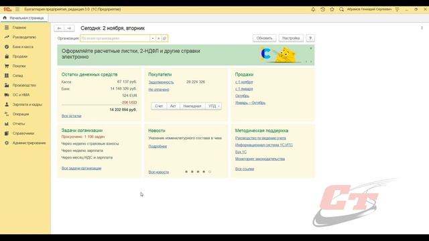Open favorites star icon
The width and height of the screenshot is (429, 241).
coord(332,9)
